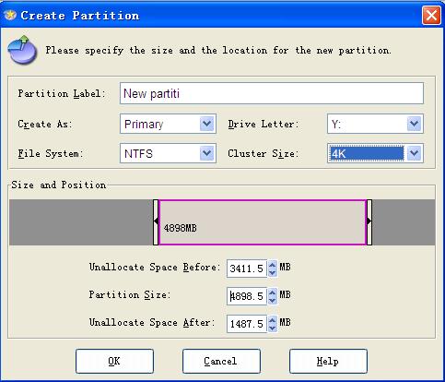Increase Partition Size with up arrow
Viewport: 445px width, 382px height.
click(273, 292)
